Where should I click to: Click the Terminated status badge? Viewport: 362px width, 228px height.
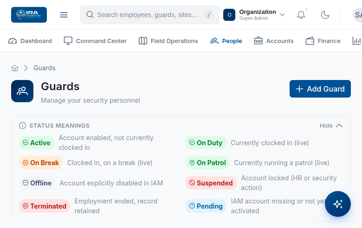[x=45, y=206]
